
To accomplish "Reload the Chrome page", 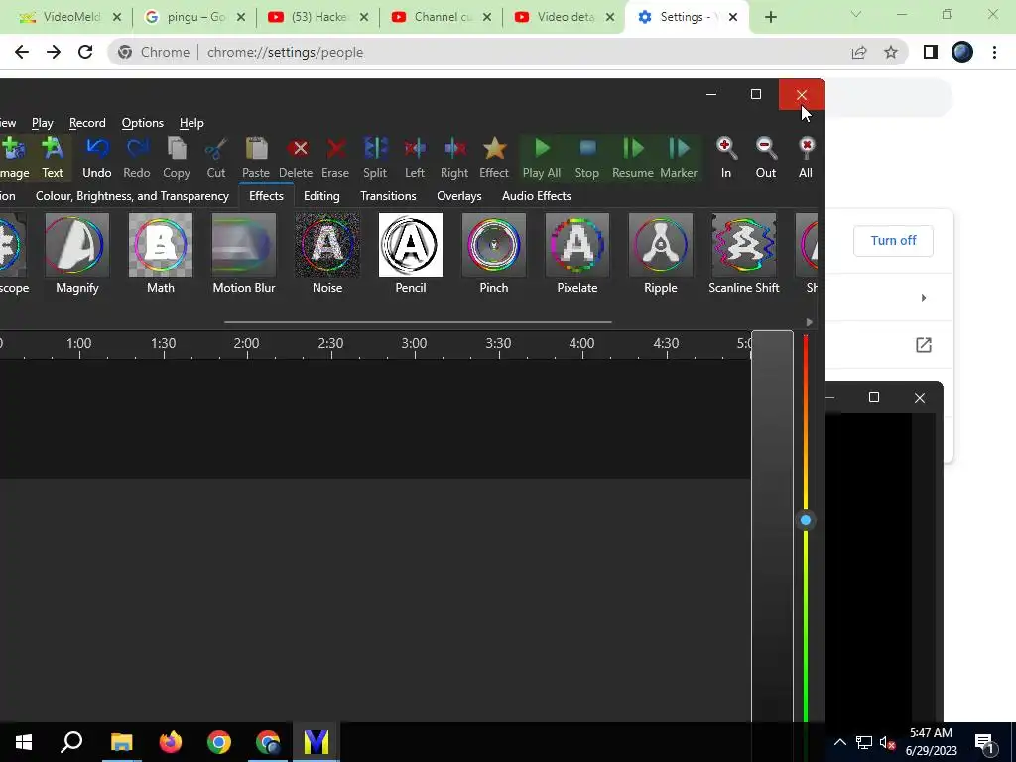I will point(85,52).
